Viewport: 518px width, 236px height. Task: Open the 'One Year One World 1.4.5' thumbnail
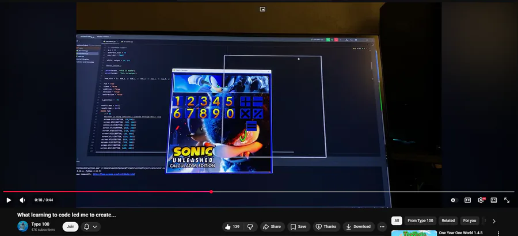tap(414, 233)
